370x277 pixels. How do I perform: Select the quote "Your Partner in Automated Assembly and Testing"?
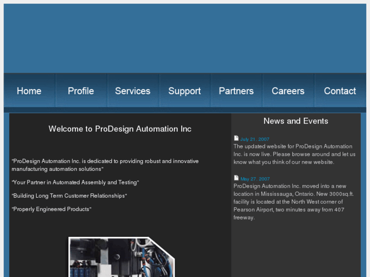click(75, 182)
